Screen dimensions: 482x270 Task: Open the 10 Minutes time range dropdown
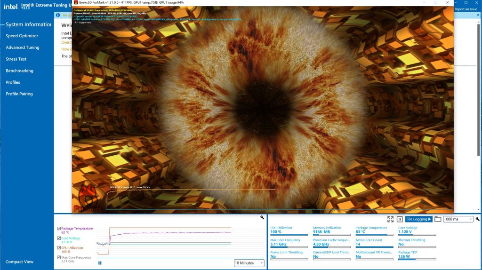249,263
